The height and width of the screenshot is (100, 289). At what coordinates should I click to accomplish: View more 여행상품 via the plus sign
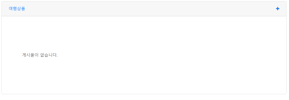point(277,9)
